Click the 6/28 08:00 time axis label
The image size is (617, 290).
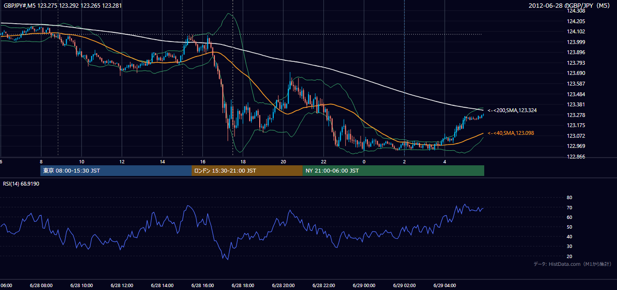pos(41,285)
